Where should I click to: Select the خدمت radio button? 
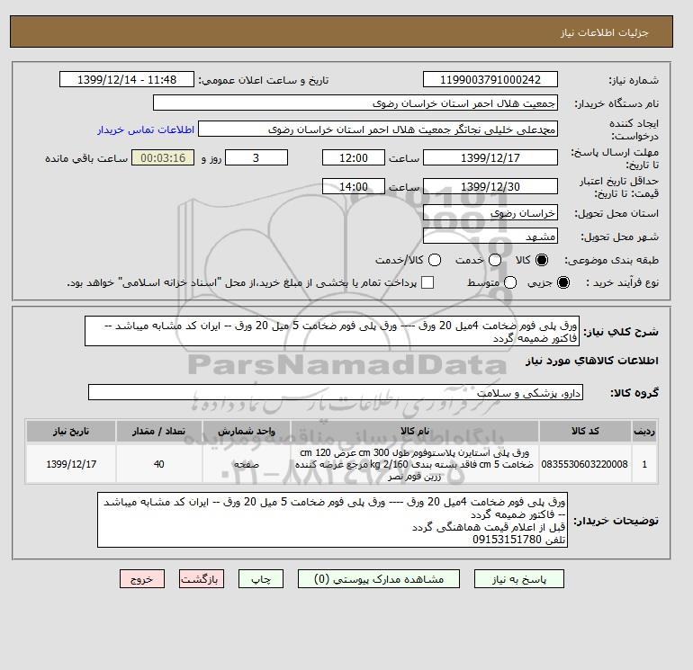click(495, 260)
